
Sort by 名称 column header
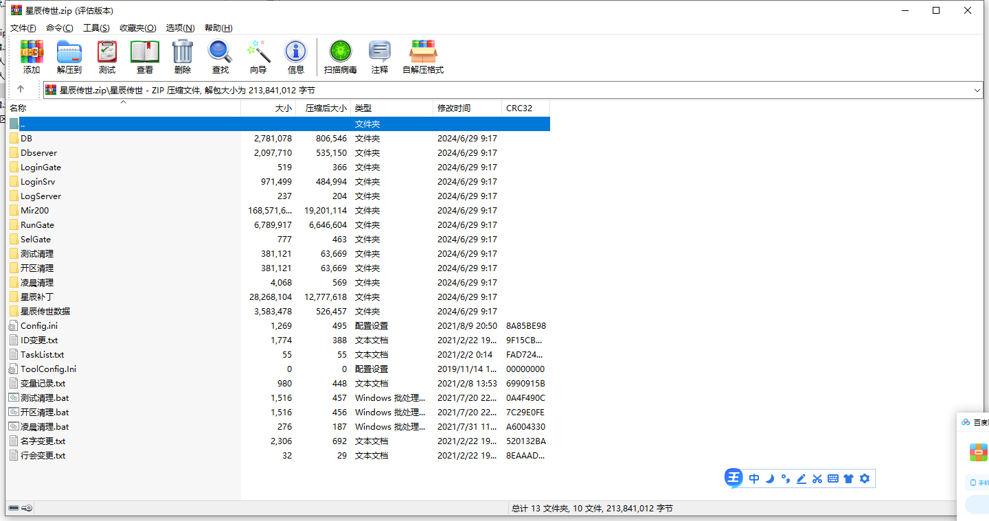pos(19,108)
